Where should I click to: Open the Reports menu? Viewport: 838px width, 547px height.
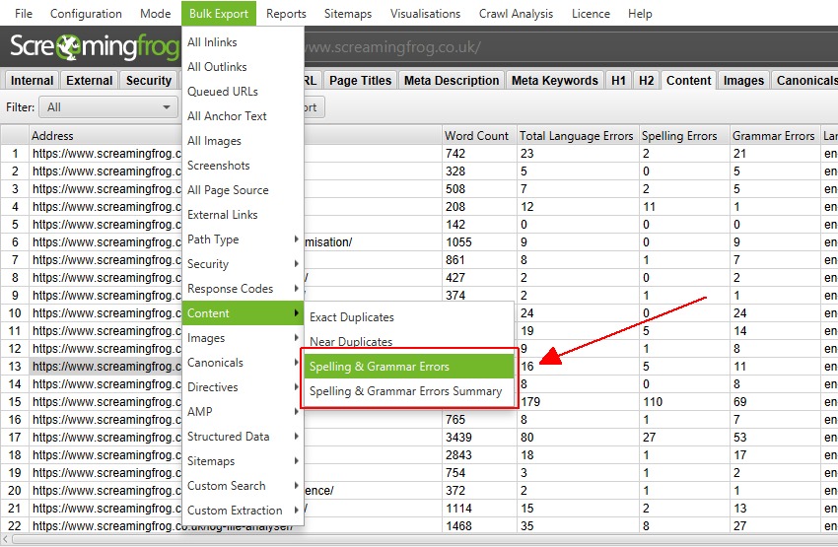click(x=286, y=14)
